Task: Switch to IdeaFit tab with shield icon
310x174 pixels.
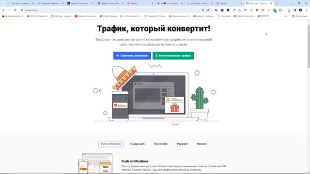Action: click(110, 3)
